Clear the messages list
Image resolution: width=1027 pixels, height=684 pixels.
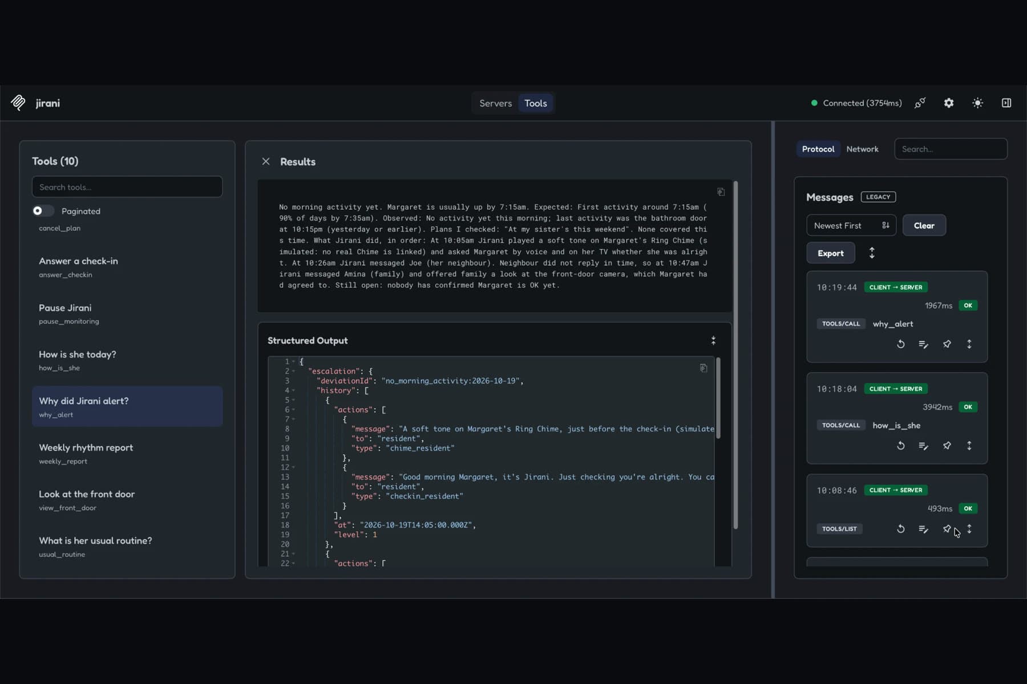[924, 225]
